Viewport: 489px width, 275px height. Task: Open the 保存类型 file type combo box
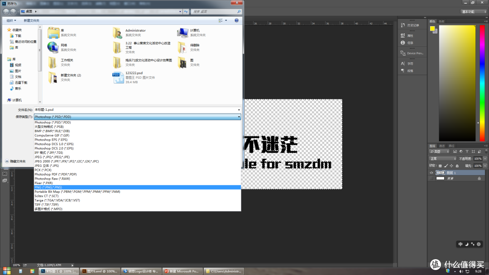[138, 117]
